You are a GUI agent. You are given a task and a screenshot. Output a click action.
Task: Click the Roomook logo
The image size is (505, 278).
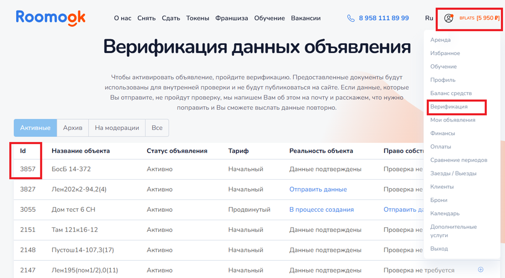(50, 17)
